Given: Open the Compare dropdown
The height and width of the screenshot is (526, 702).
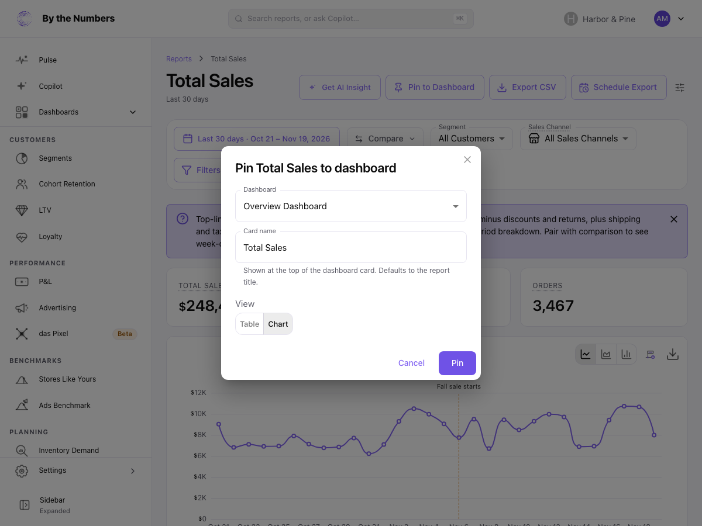Looking at the screenshot, I should tap(386, 139).
